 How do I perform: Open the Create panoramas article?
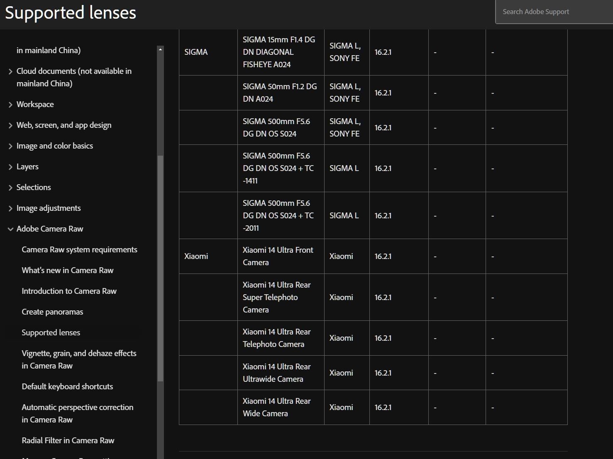(52, 312)
